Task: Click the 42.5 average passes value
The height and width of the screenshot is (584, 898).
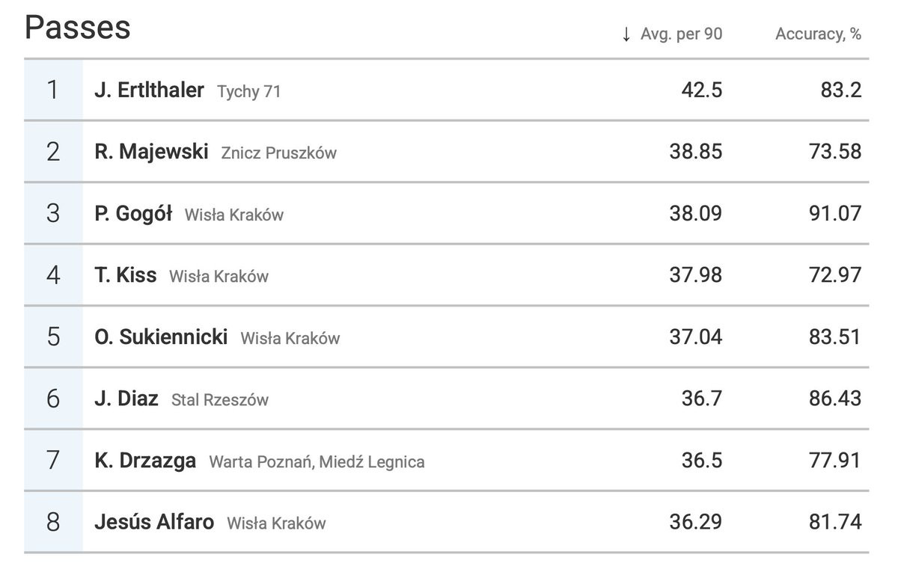Action: point(701,90)
